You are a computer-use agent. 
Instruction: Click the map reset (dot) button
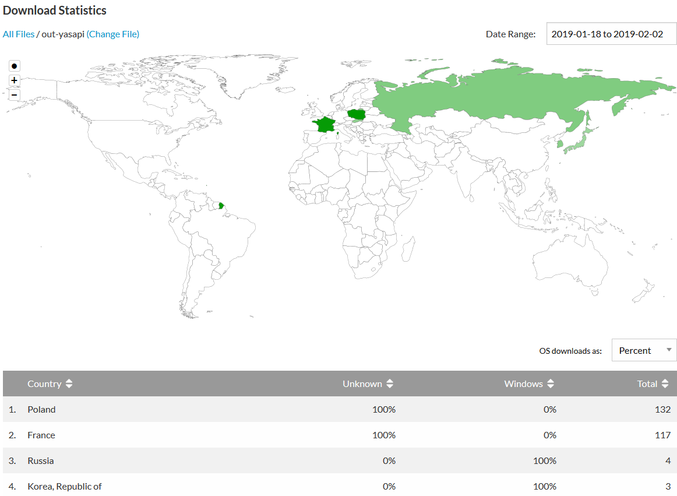pyautogui.click(x=15, y=66)
